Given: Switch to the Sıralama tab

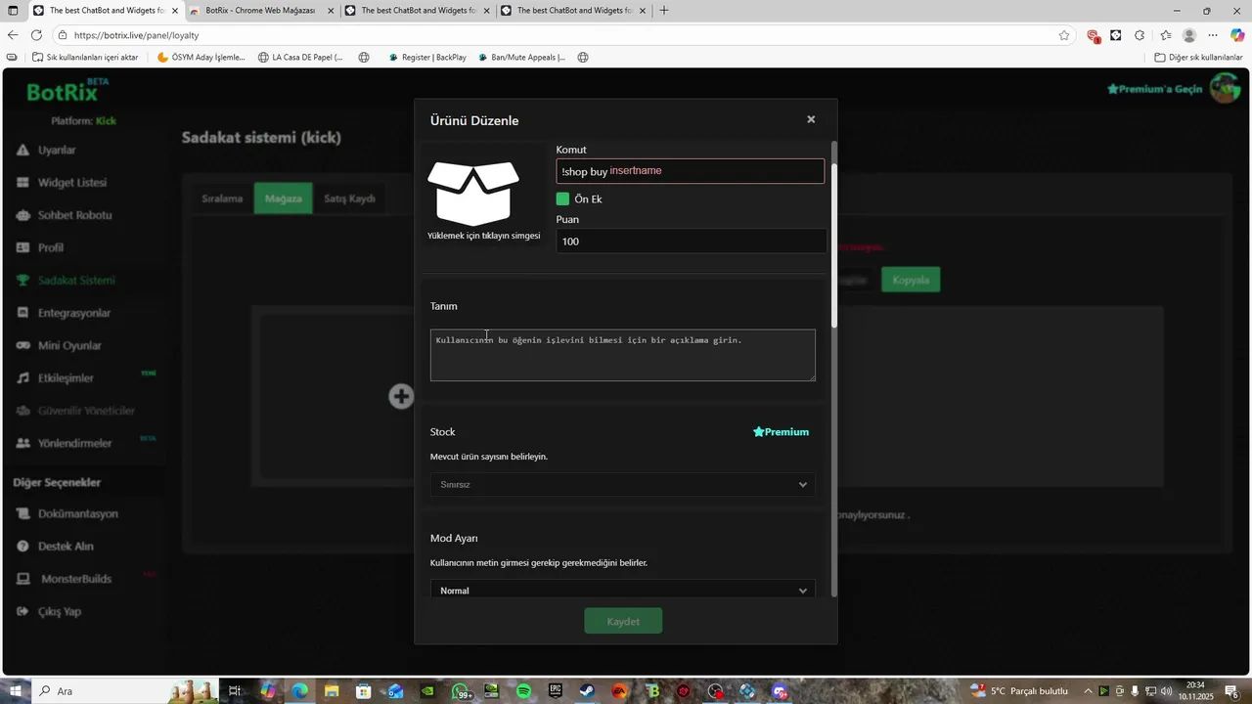Looking at the screenshot, I should click(222, 198).
